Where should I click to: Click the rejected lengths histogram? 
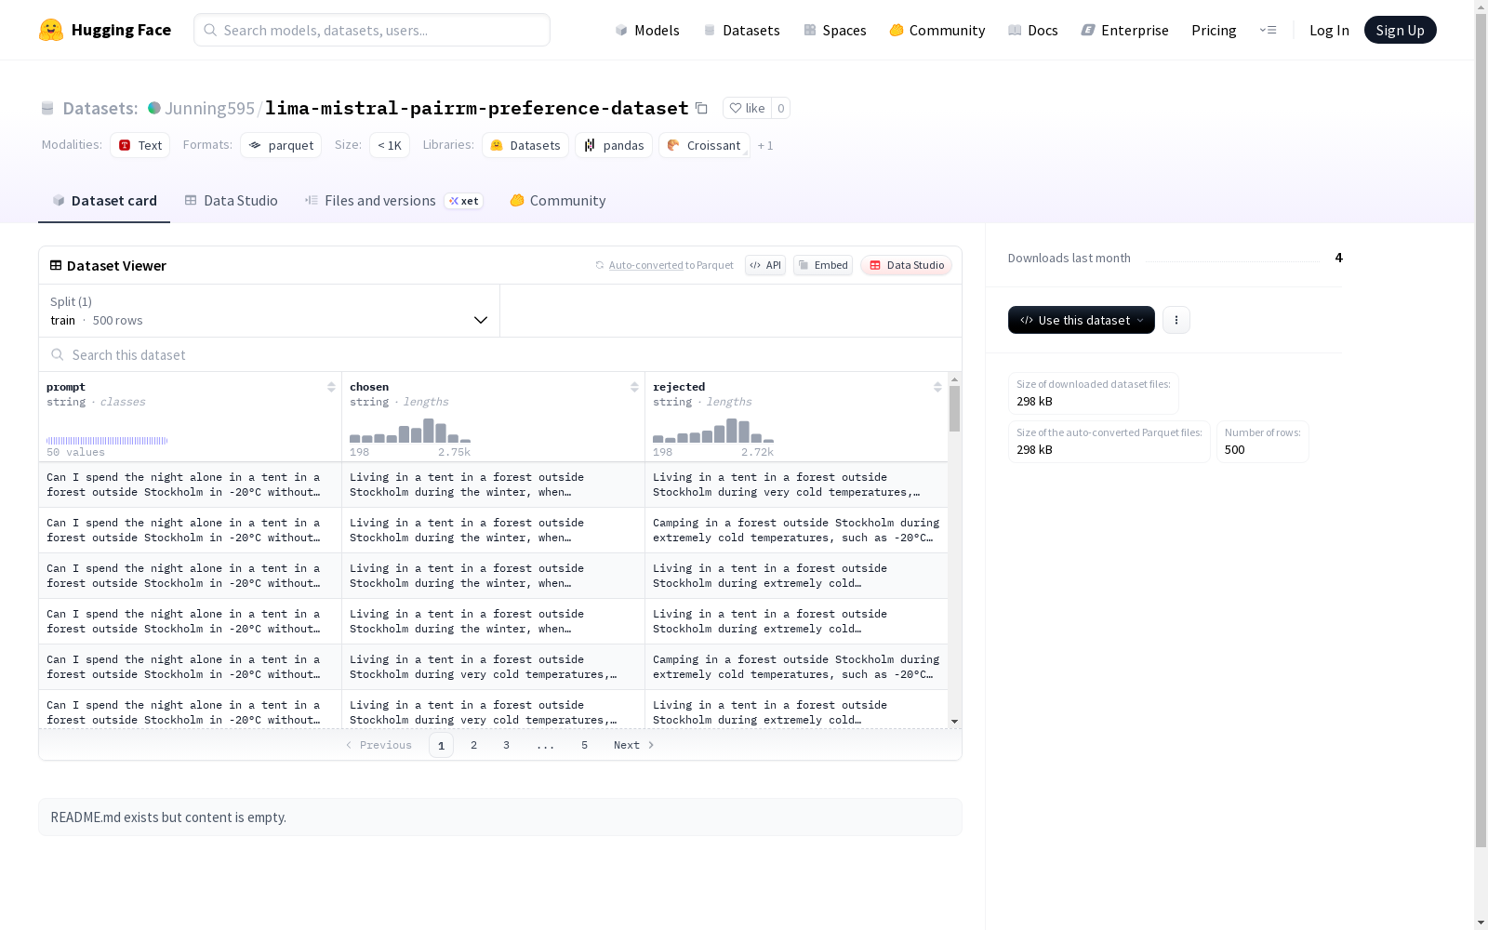[713, 431]
